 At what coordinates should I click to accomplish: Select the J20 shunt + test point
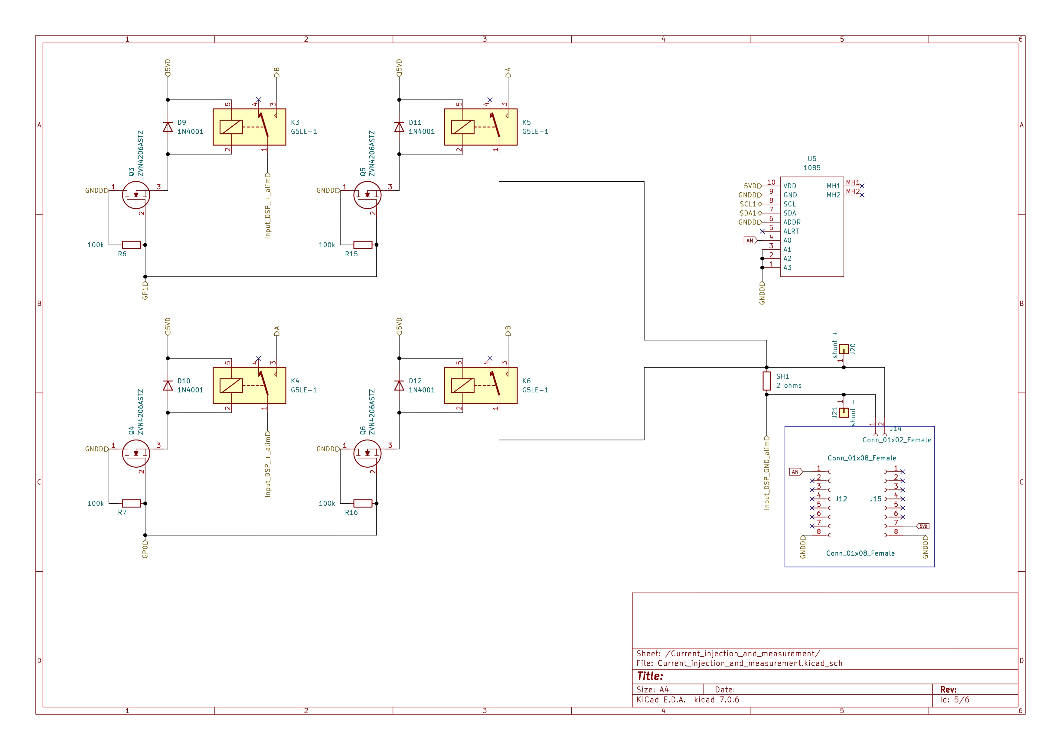(x=844, y=349)
